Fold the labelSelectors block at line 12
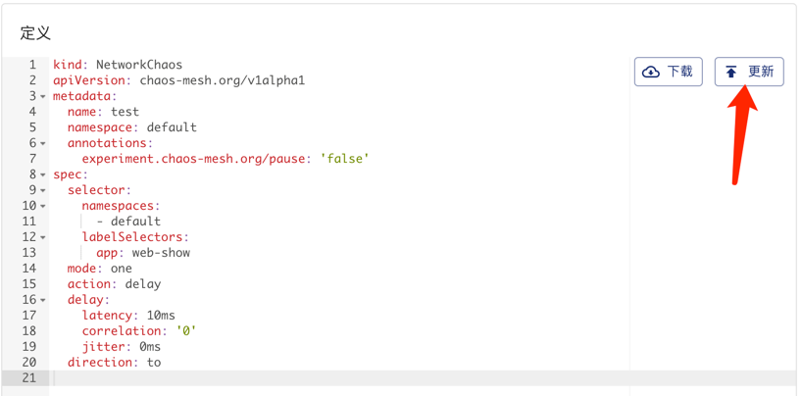Screen dimensions: 802x396 tap(43, 237)
